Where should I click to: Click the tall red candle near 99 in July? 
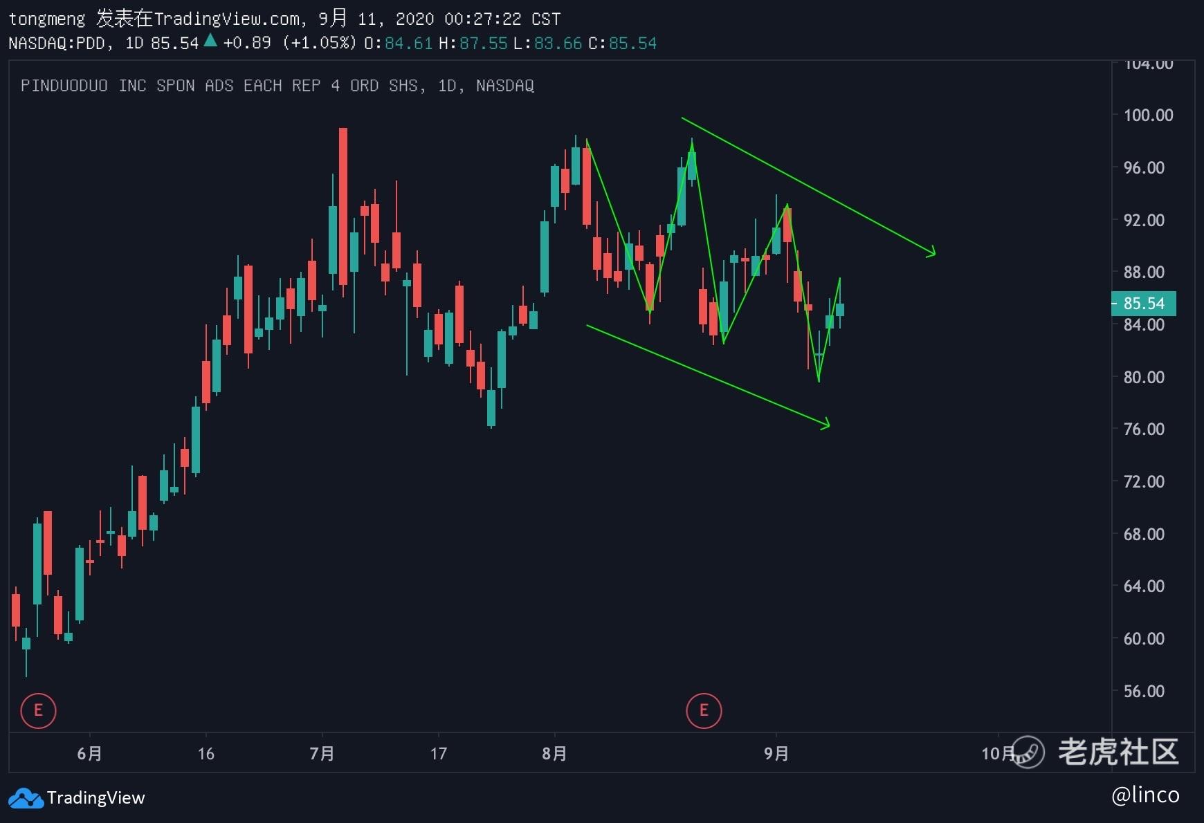(343, 207)
